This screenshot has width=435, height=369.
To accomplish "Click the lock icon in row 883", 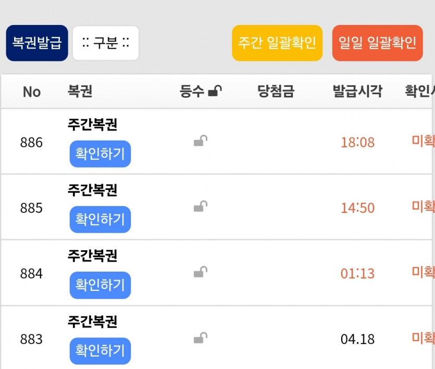I will 201,338.
